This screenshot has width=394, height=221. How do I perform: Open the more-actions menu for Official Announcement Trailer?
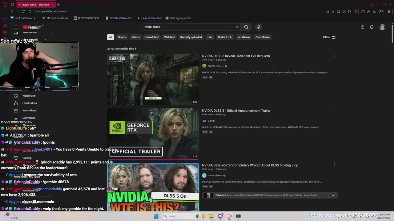(334, 110)
